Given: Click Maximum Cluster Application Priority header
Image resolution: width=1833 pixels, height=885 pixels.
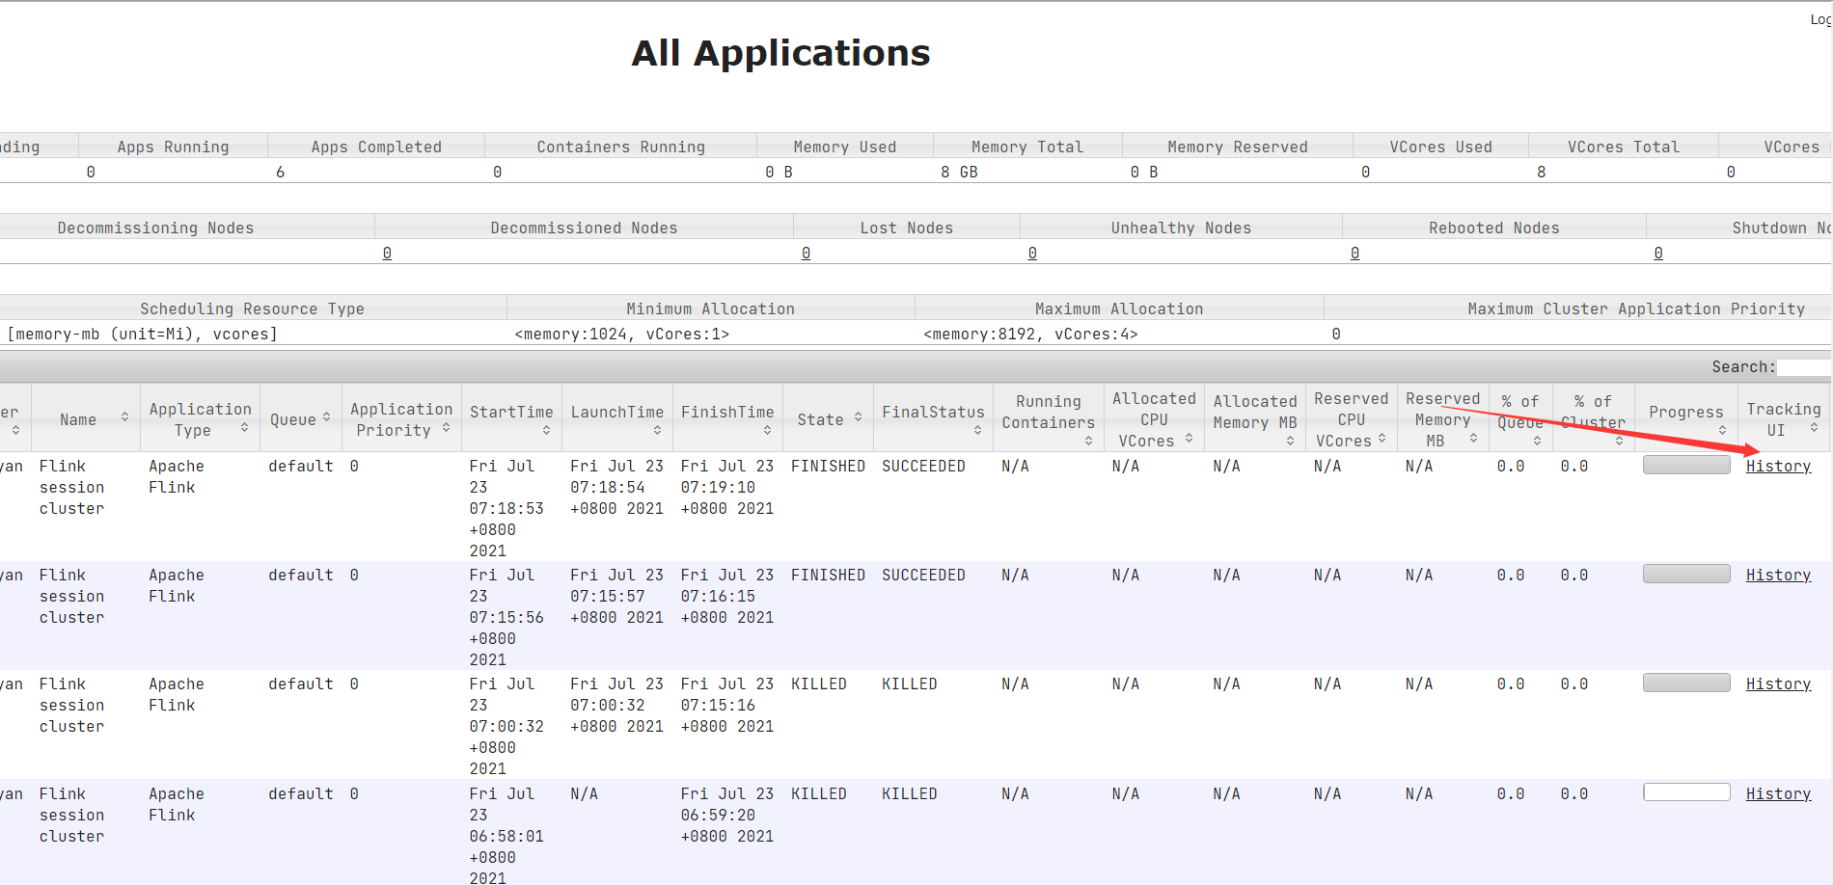Looking at the screenshot, I should click(x=1636, y=308).
